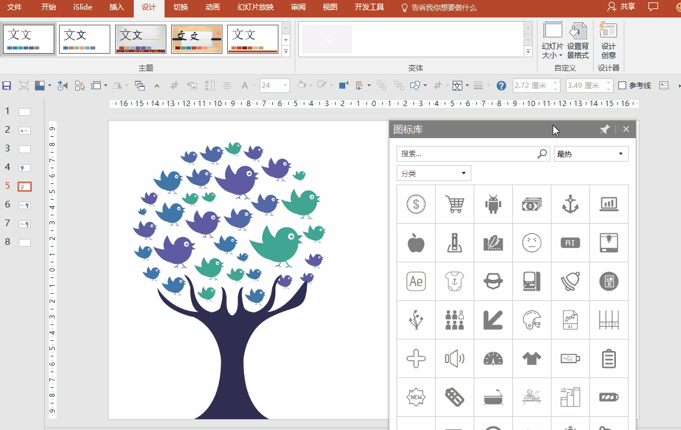Open the 开发工具 tab

[x=369, y=7]
